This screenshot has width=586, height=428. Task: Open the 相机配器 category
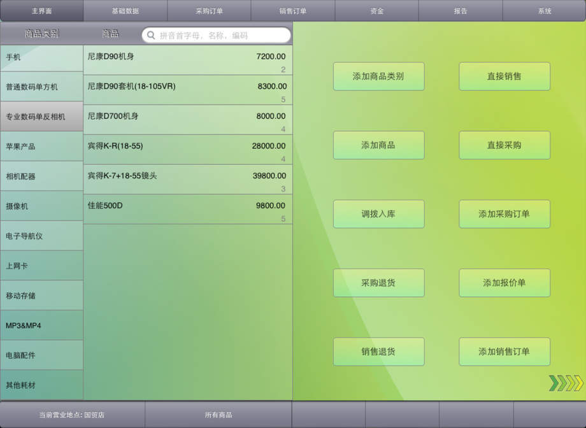pyautogui.click(x=42, y=176)
